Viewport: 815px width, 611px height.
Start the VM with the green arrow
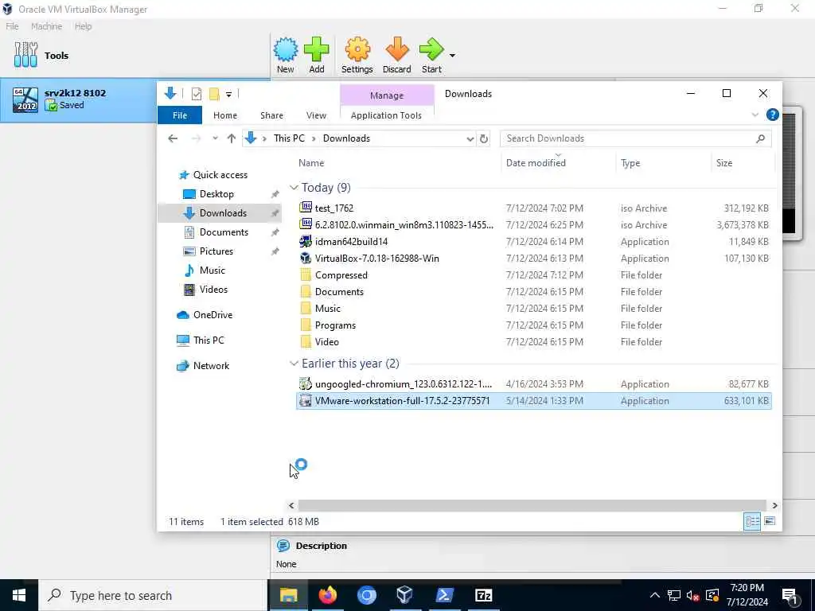[x=431, y=55]
